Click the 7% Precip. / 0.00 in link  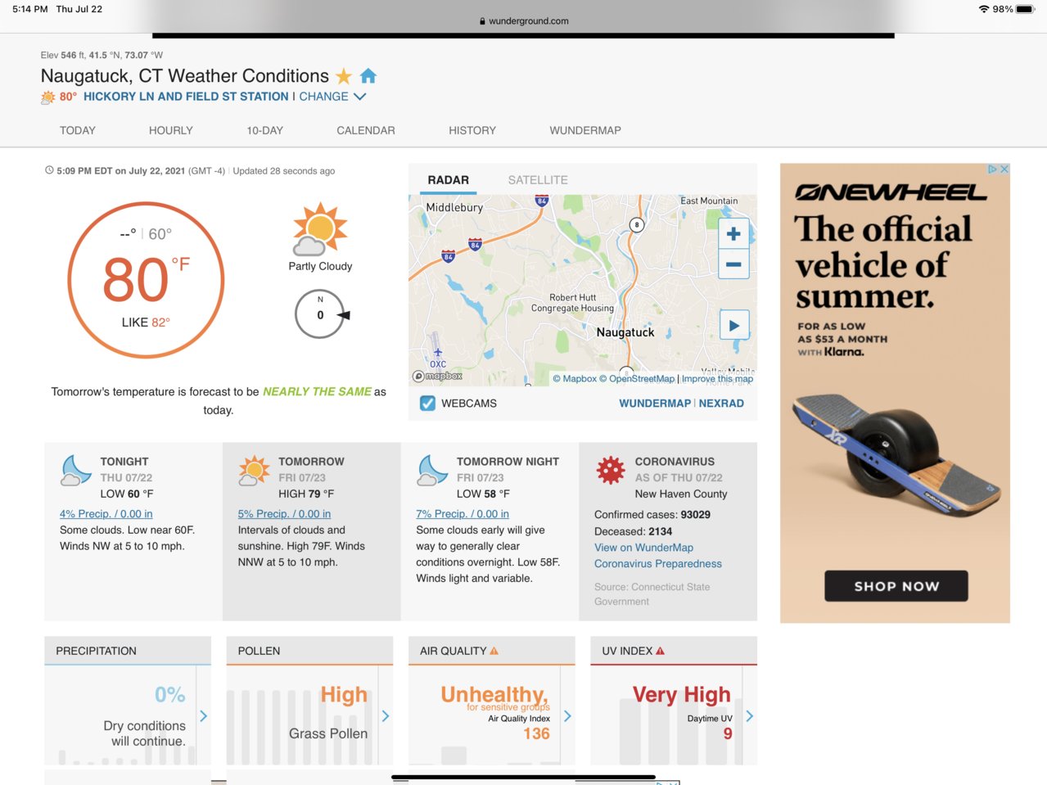point(463,514)
